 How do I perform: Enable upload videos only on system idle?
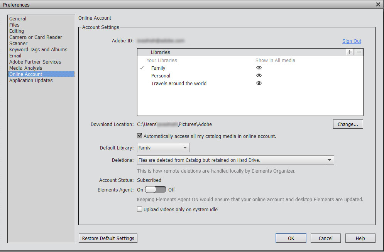(140, 209)
